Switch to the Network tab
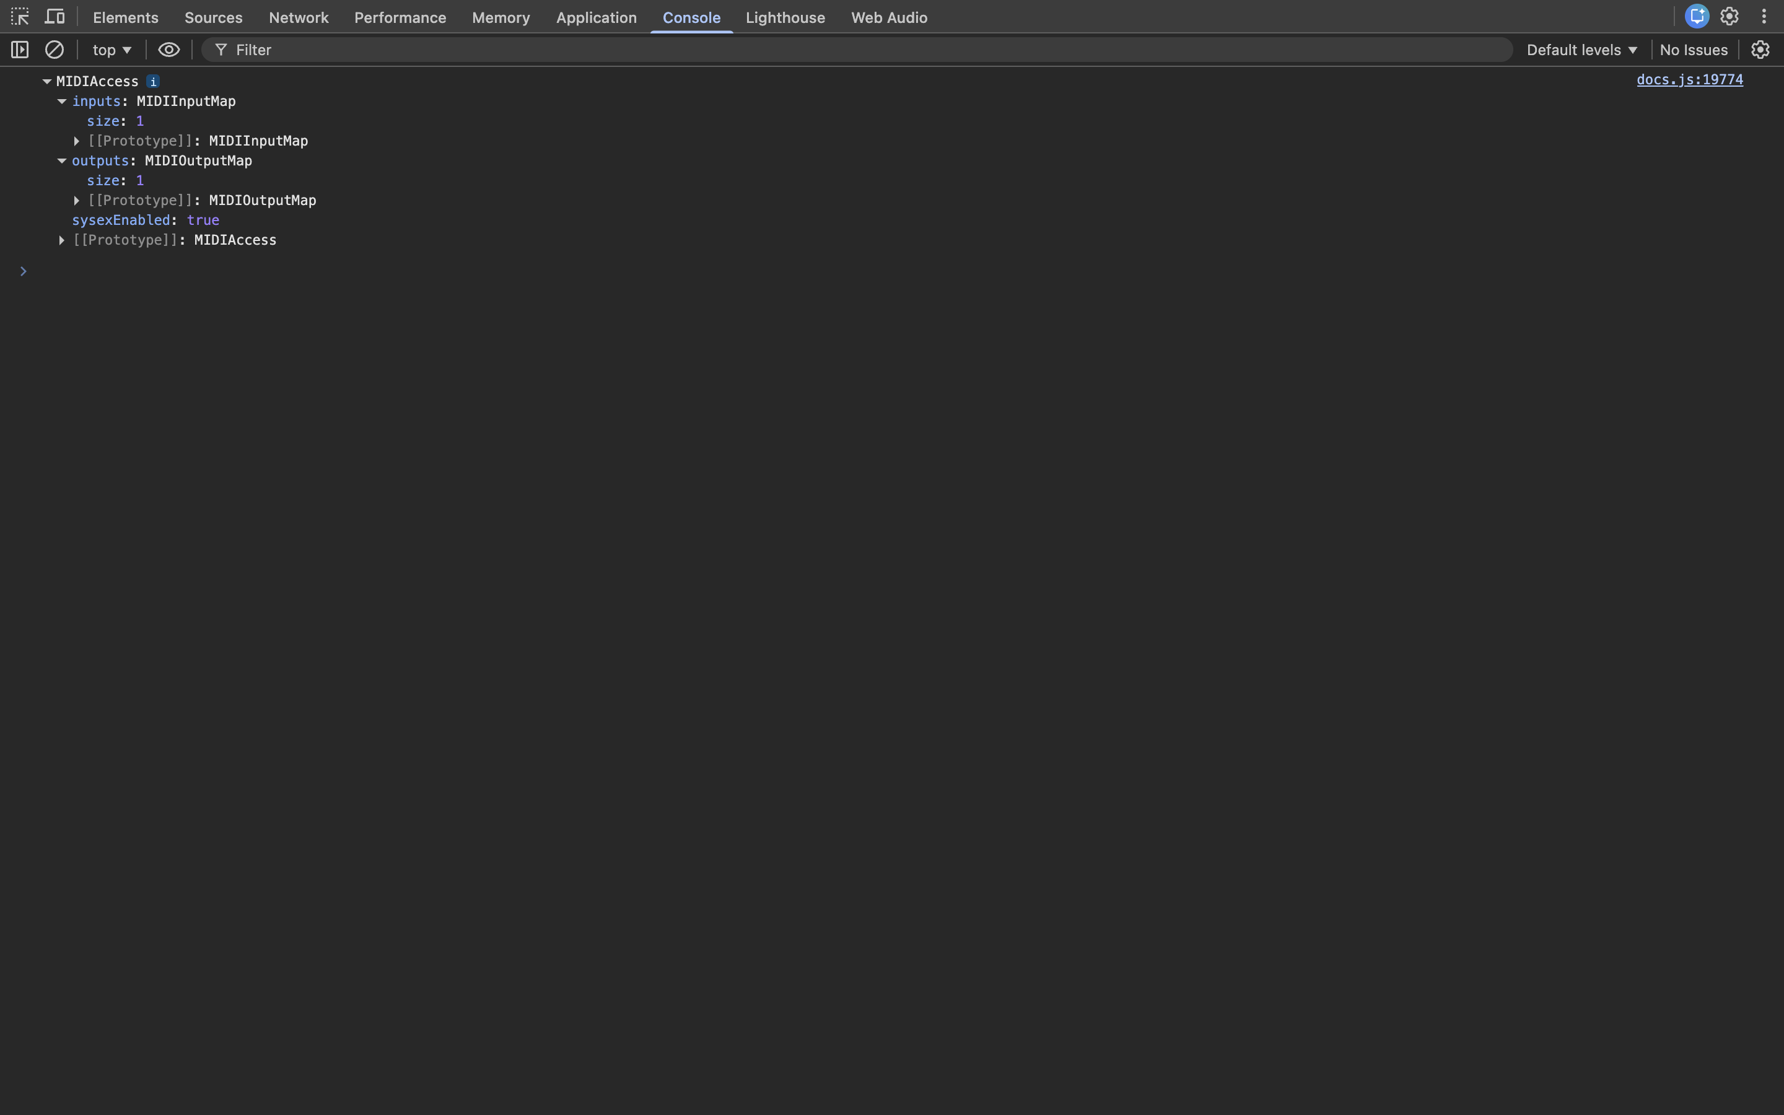Viewport: 1784px width, 1115px height. pos(299,17)
